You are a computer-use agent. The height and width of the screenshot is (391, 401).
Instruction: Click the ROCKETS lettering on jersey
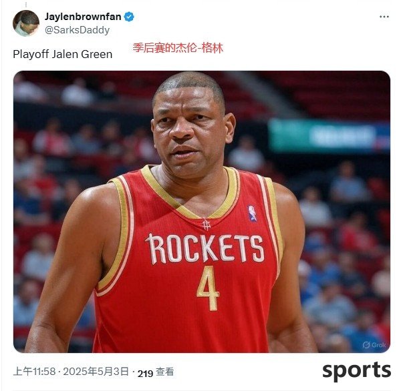(x=205, y=249)
